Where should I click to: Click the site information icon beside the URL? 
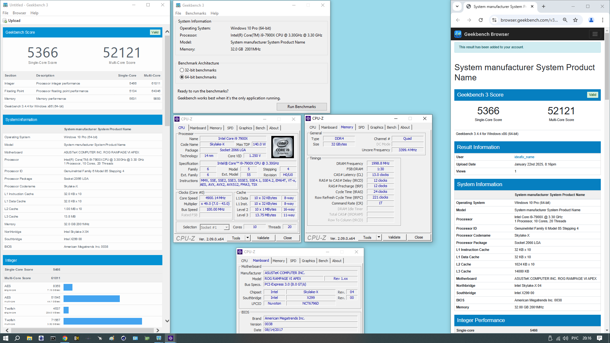pyautogui.click(x=494, y=20)
